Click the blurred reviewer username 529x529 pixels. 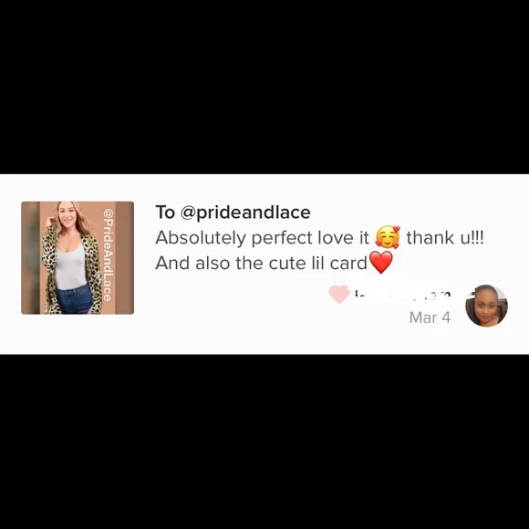(402, 295)
